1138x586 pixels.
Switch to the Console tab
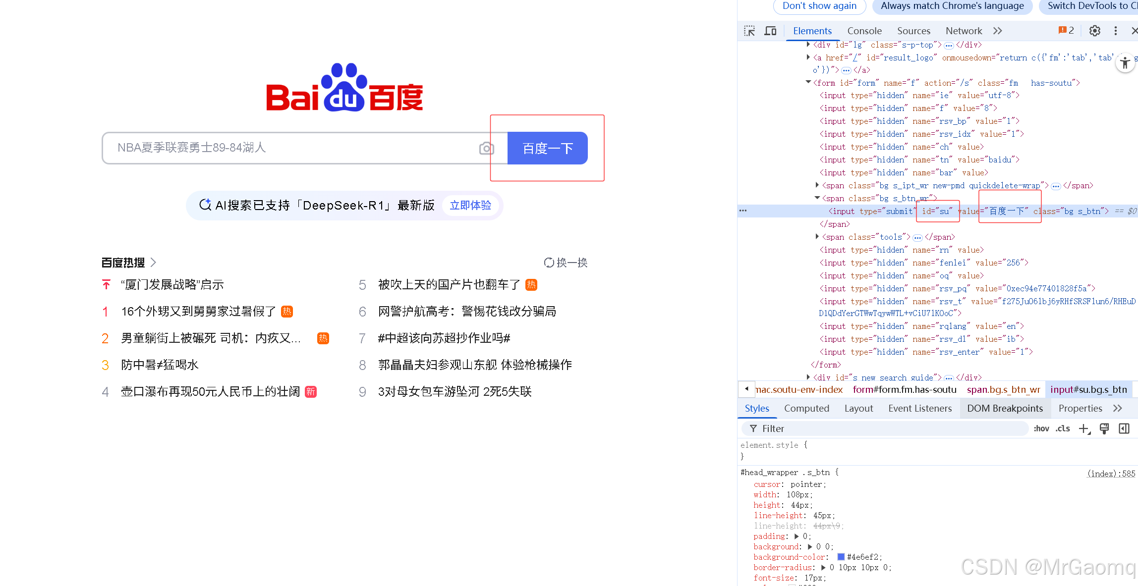coord(864,31)
